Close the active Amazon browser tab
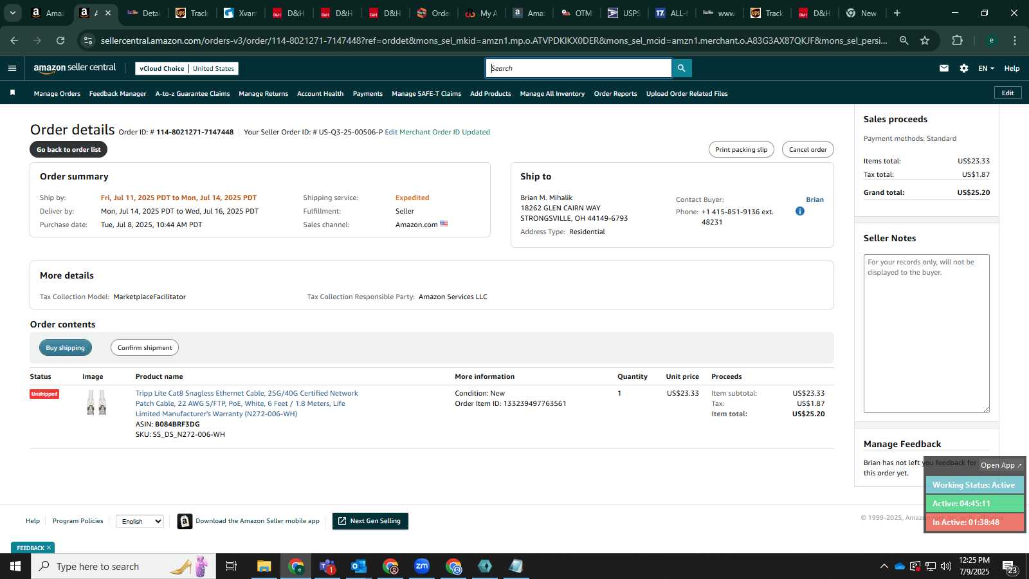Image resolution: width=1029 pixels, height=579 pixels. [x=108, y=13]
